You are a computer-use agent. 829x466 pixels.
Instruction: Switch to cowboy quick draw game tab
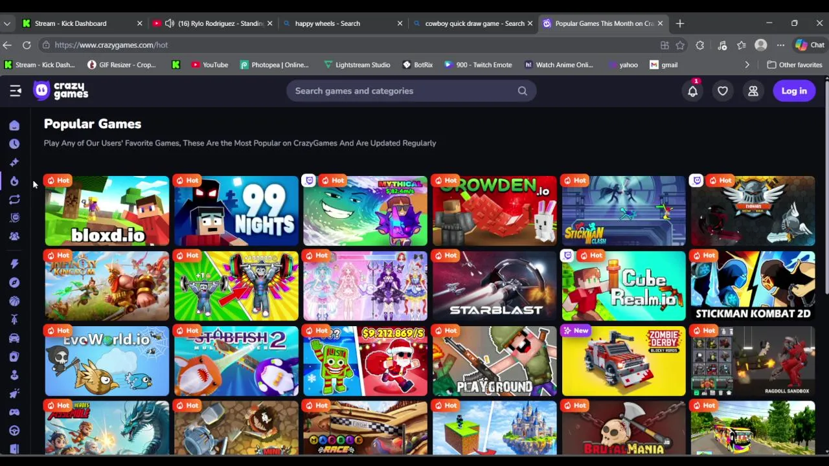(473, 23)
